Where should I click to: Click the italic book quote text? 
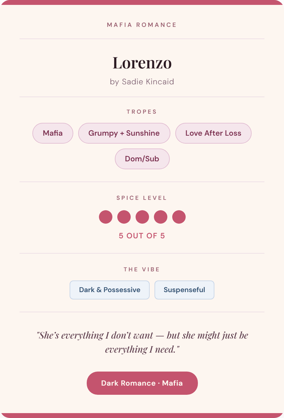tap(142, 342)
